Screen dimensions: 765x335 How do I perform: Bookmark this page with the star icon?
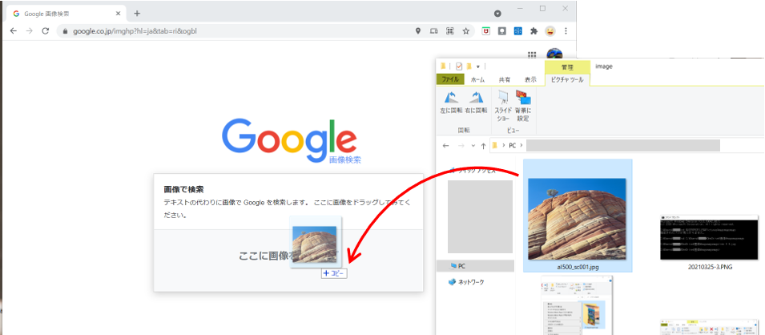(466, 30)
